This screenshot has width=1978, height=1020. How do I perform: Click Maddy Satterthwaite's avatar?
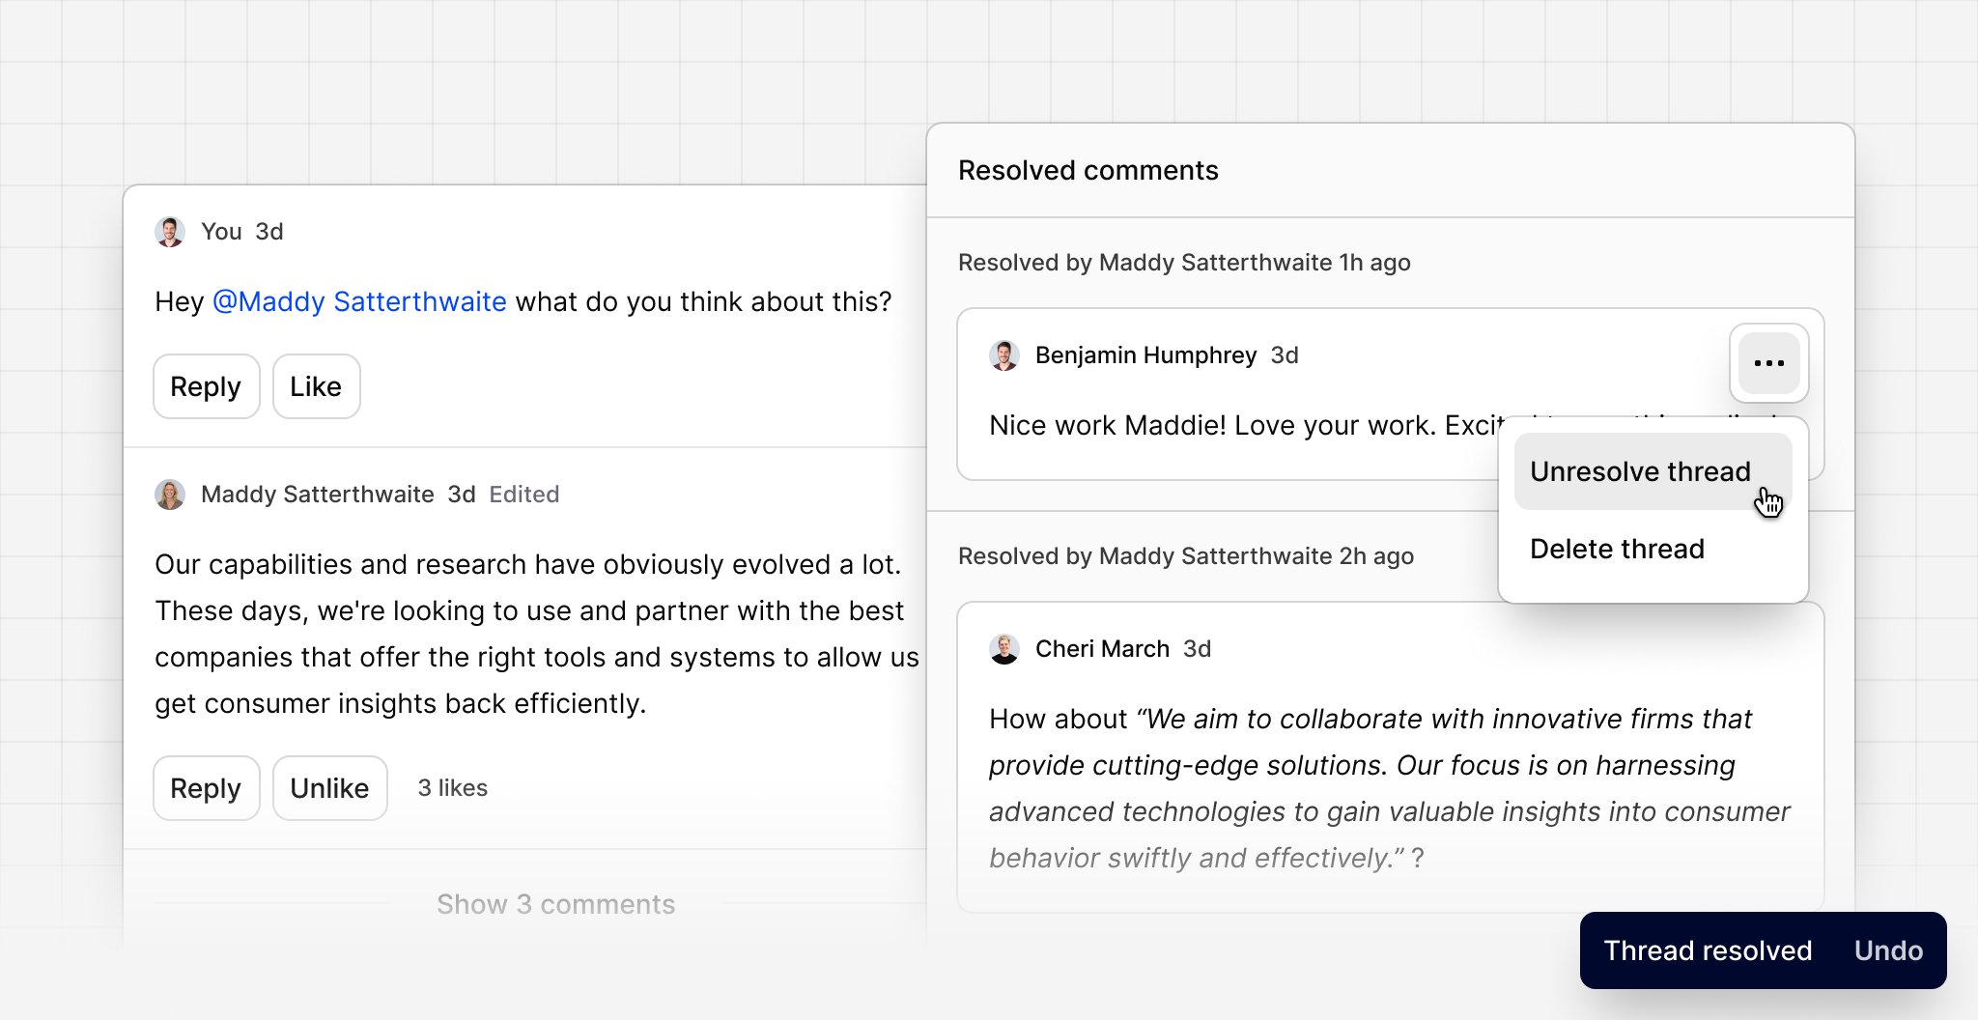pos(170,494)
